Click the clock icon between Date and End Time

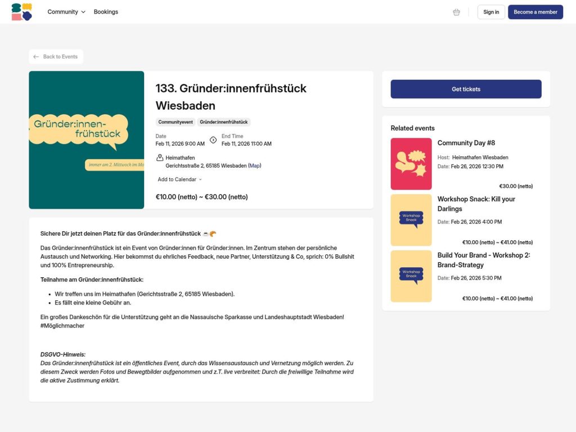213,141
